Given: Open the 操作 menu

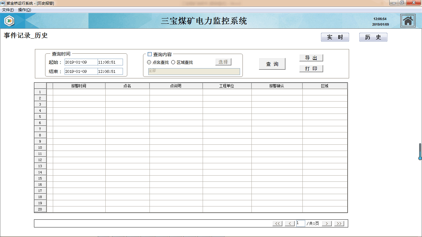Looking at the screenshot, I should [24, 10].
